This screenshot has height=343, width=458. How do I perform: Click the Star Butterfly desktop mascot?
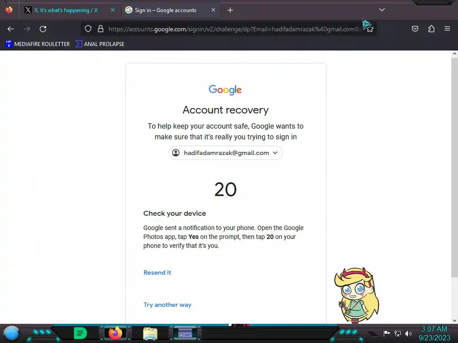click(356, 296)
